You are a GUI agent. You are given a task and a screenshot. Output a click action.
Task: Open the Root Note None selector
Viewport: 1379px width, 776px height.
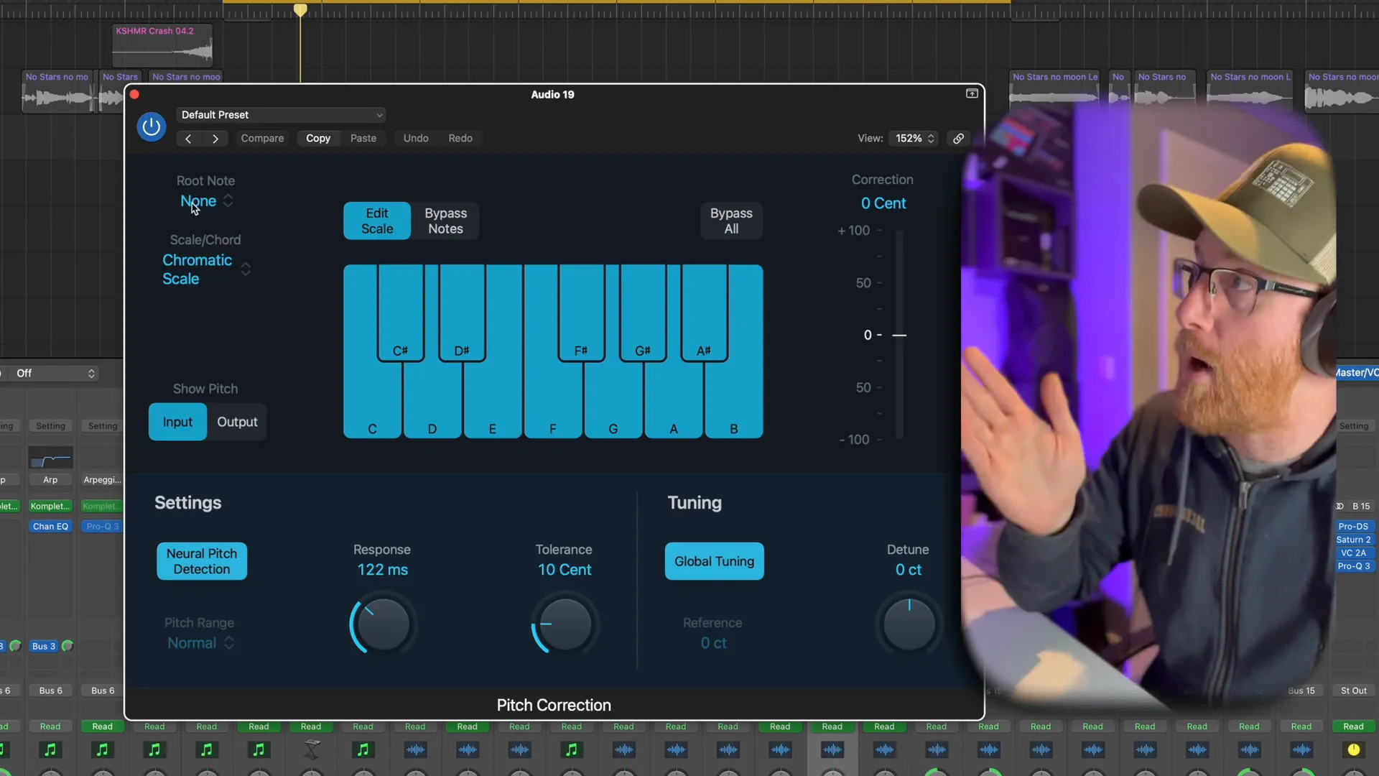tap(207, 201)
